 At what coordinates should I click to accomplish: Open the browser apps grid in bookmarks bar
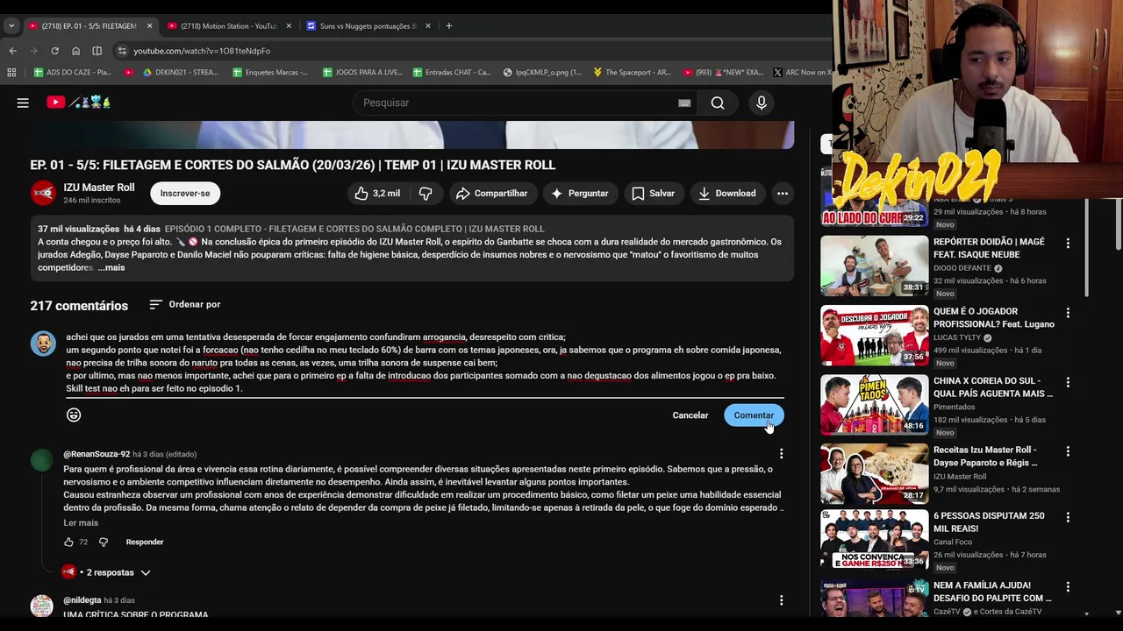pyautogui.click(x=11, y=73)
